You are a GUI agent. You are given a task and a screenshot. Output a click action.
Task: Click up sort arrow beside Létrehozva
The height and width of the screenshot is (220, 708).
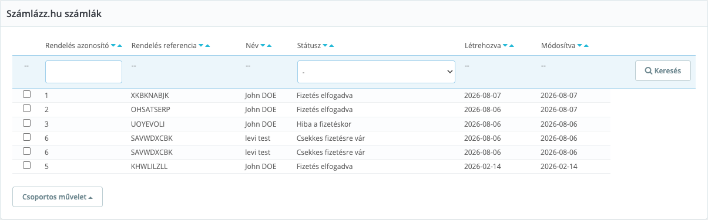[512, 45]
